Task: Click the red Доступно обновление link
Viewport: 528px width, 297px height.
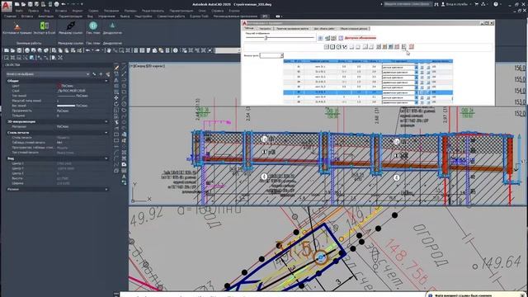Action: pyautogui.click(x=360, y=38)
